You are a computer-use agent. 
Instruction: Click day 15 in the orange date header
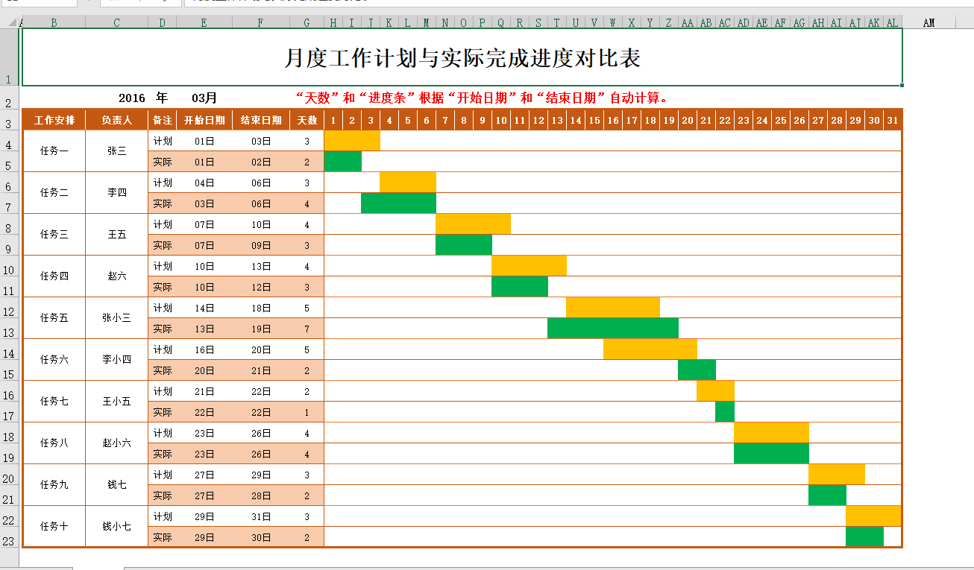tap(594, 119)
